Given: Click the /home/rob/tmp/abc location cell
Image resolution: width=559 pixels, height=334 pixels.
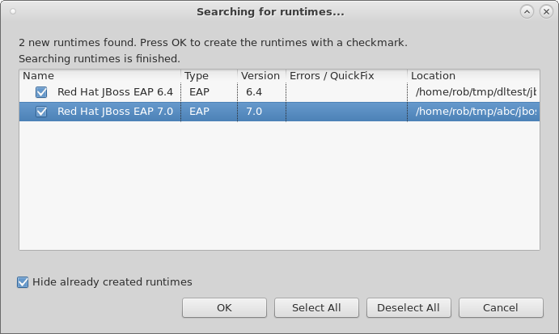Looking at the screenshot, I should tap(475, 112).
